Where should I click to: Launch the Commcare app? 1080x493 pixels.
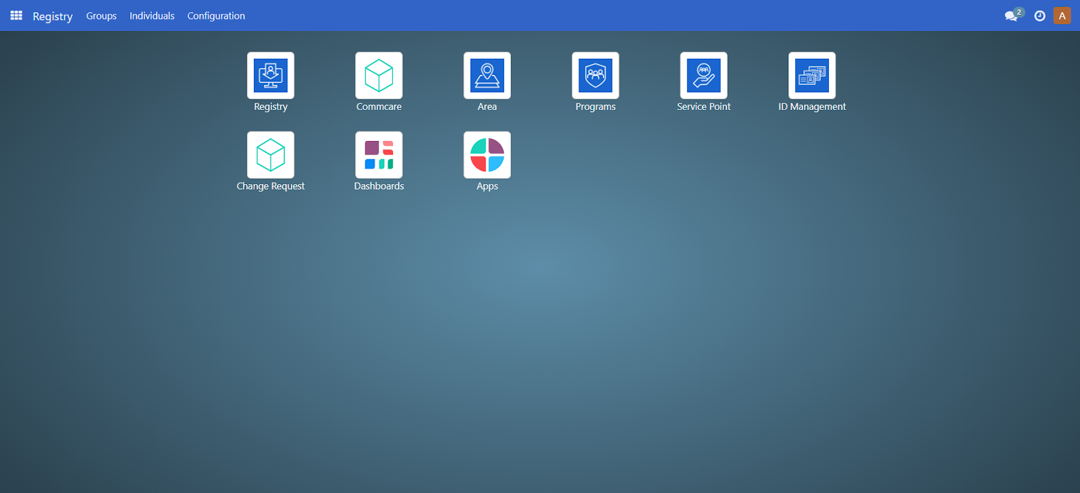point(379,76)
